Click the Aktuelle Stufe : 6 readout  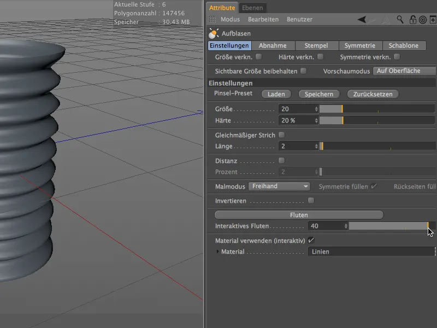140,4
